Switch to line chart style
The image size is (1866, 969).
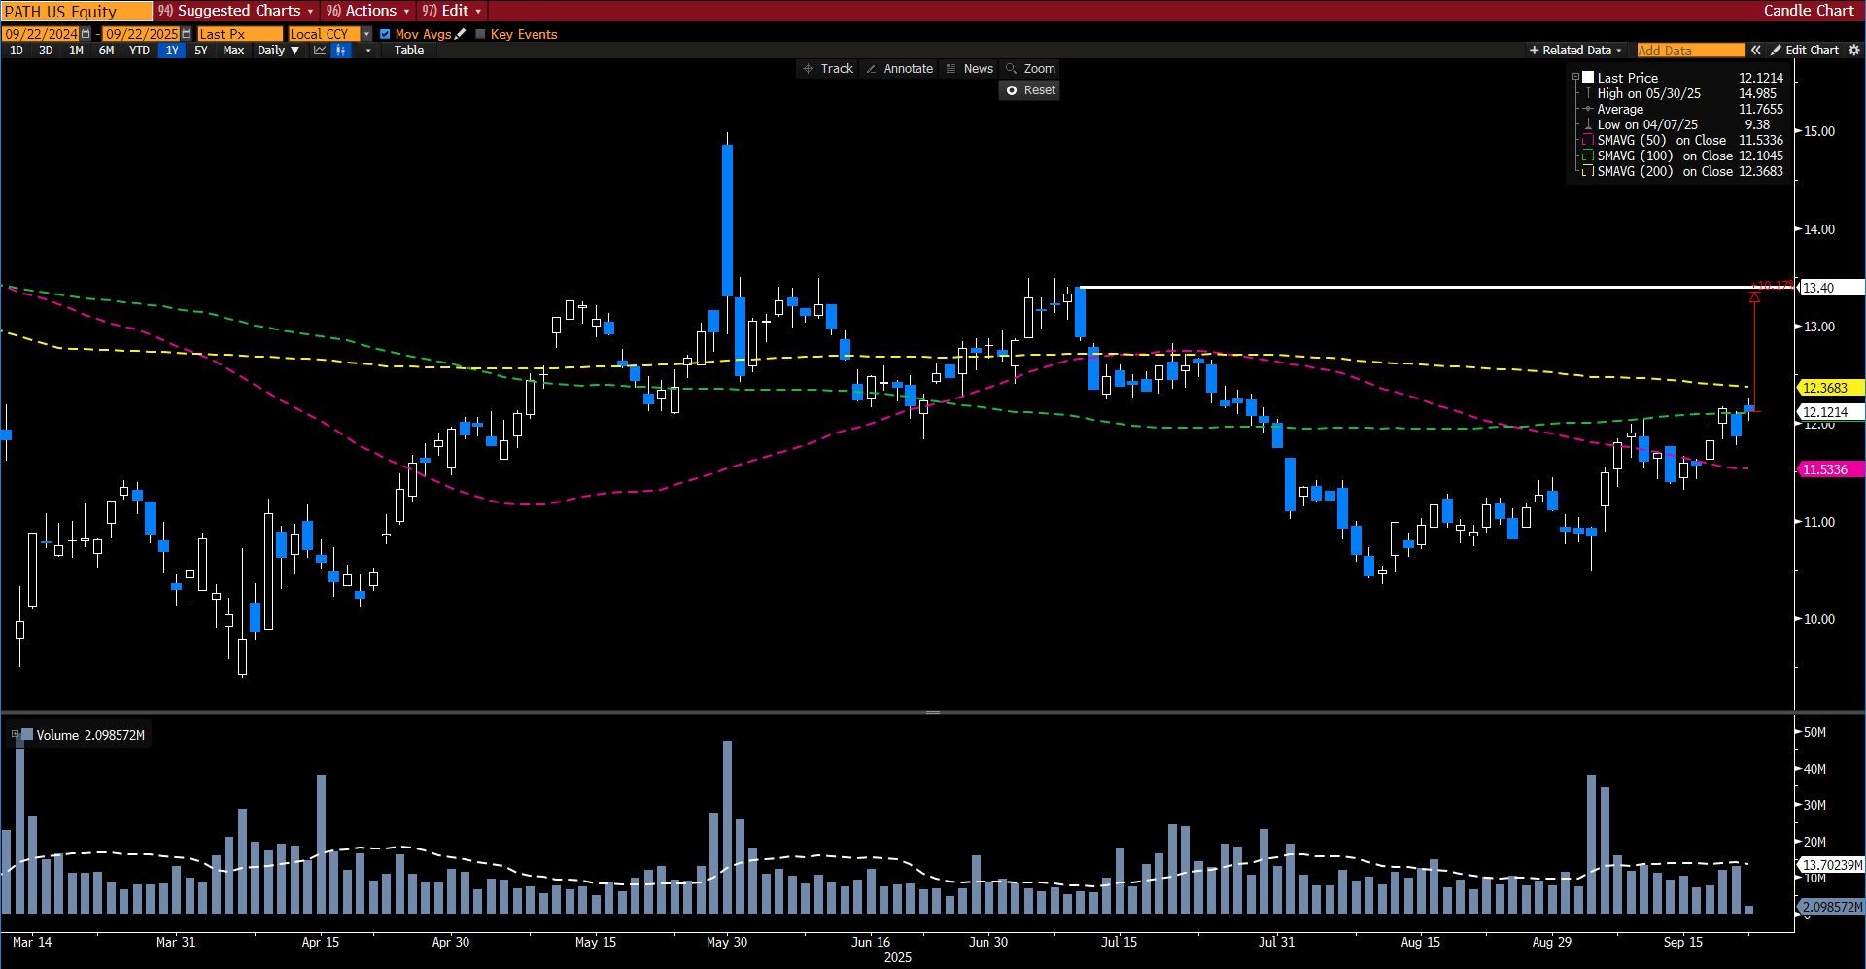pyautogui.click(x=320, y=51)
